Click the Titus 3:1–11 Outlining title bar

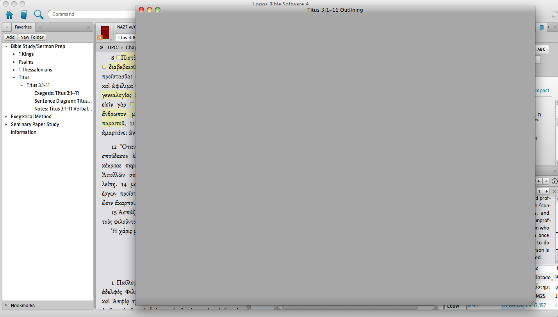tap(335, 10)
